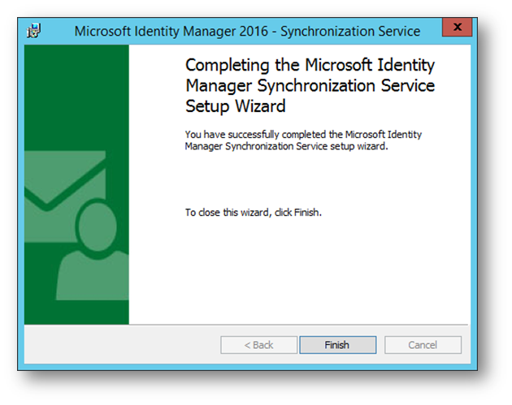512x405 pixels.
Task: Click the heading line 'Manager Synchronization Service'
Action: click(x=310, y=86)
